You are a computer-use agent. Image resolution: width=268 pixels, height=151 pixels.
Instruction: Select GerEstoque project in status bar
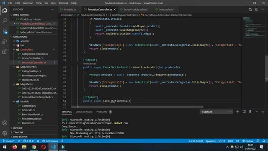click(50, 141)
